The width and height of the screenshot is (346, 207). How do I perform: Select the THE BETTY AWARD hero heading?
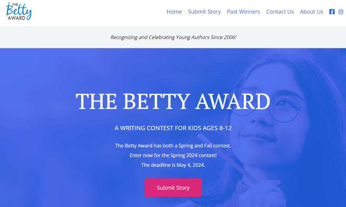click(173, 101)
